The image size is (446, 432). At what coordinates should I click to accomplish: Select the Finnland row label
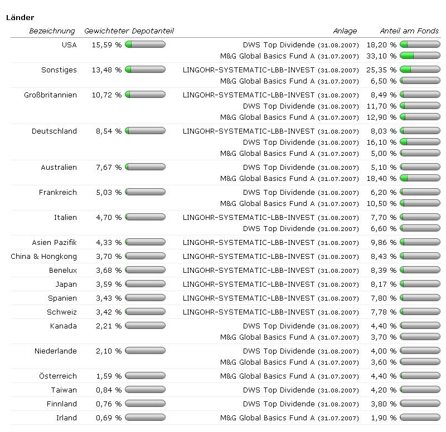coord(62,404)
